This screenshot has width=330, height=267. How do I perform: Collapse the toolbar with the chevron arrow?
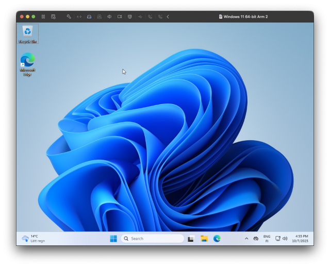[168, 16]
